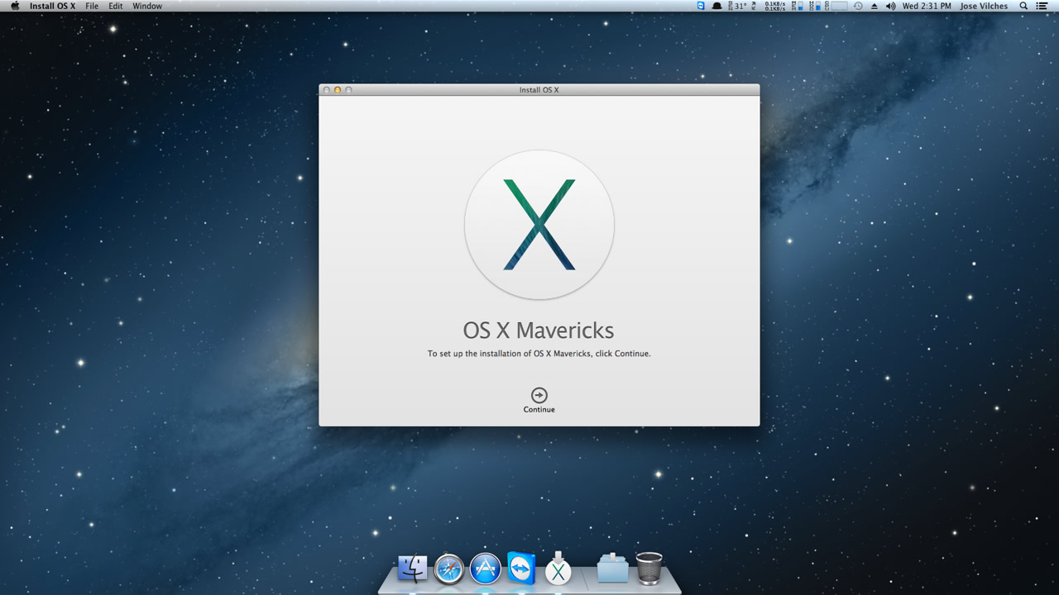
Task: Show Notification Center from menu bar
Action: 1042,6
